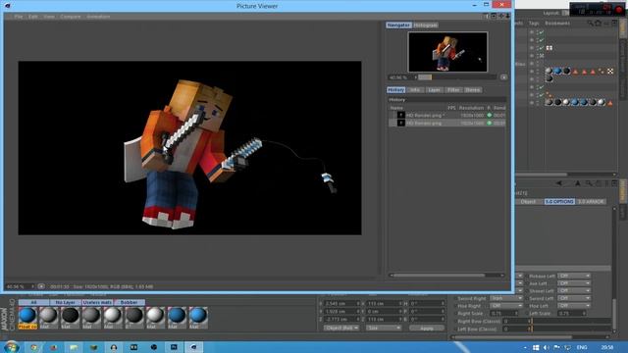The height and width of the screenshot is (353, 628).
Task: Click the Left Scale value field
Action: click(572, 314)
